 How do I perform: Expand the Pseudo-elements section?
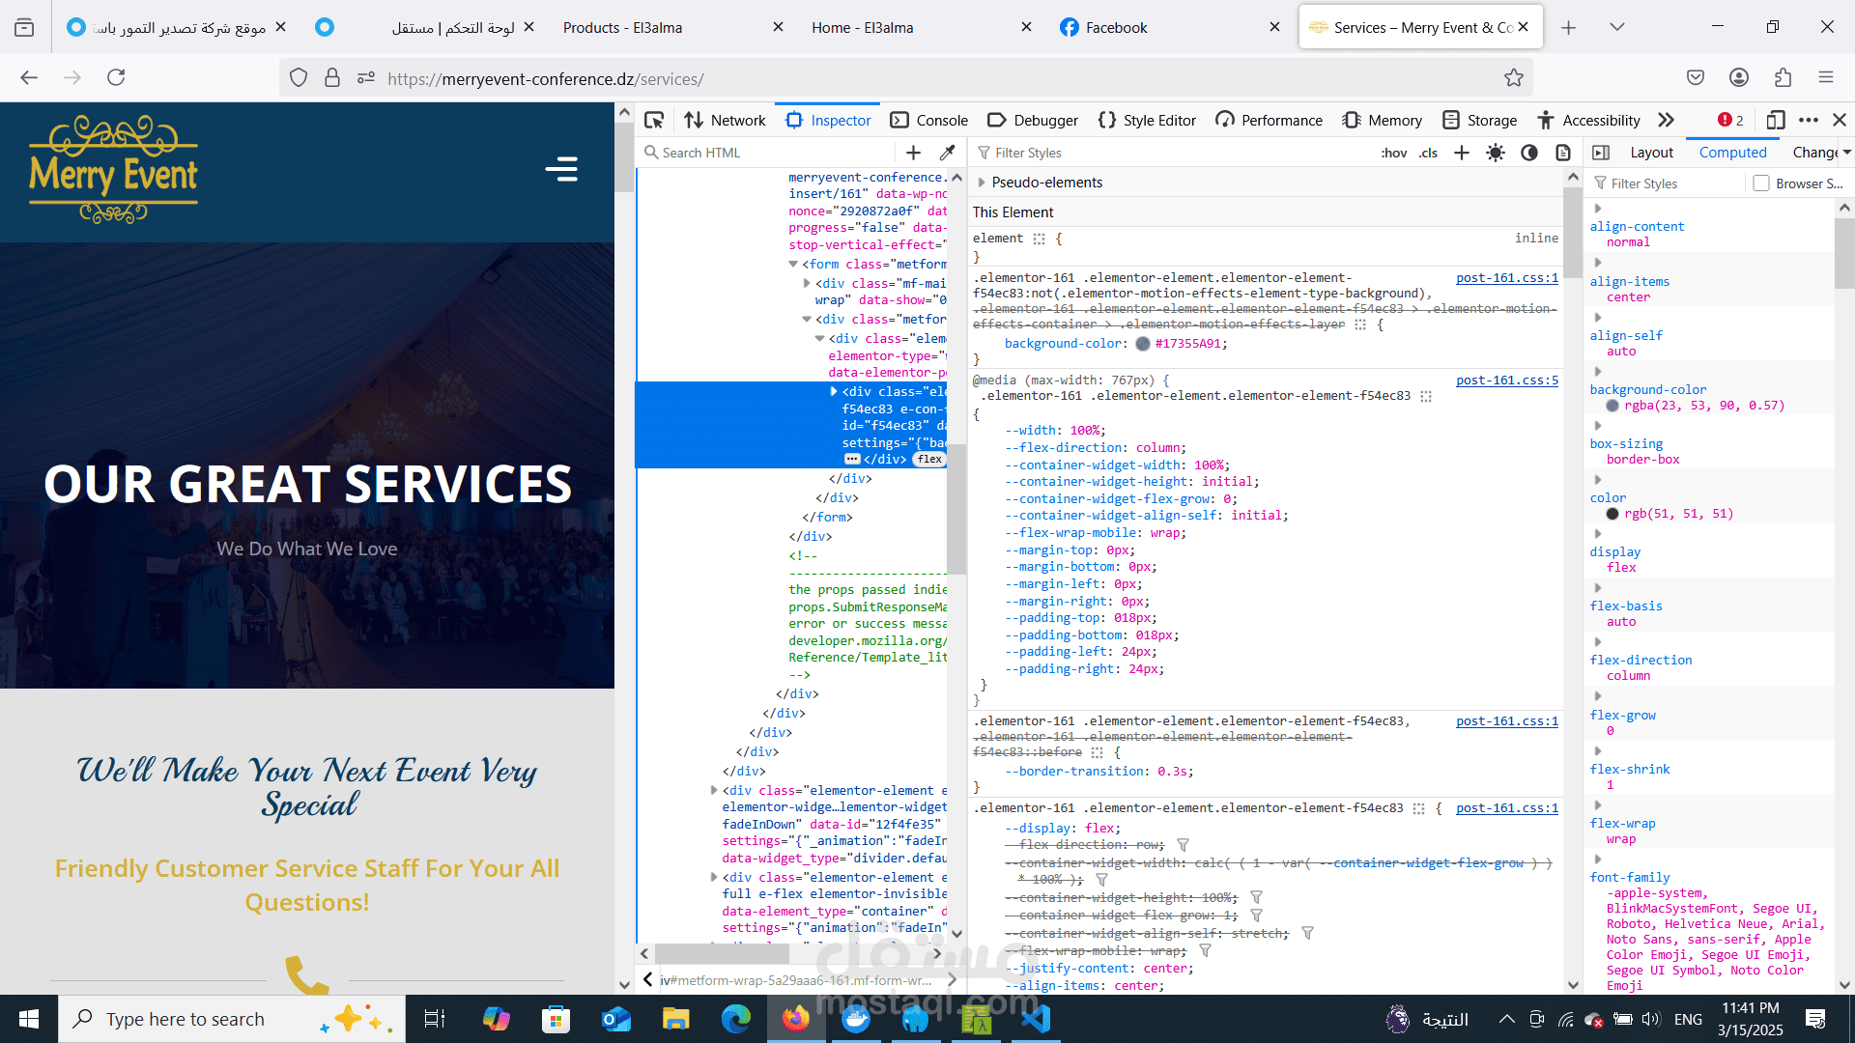(x=982, y=183)
